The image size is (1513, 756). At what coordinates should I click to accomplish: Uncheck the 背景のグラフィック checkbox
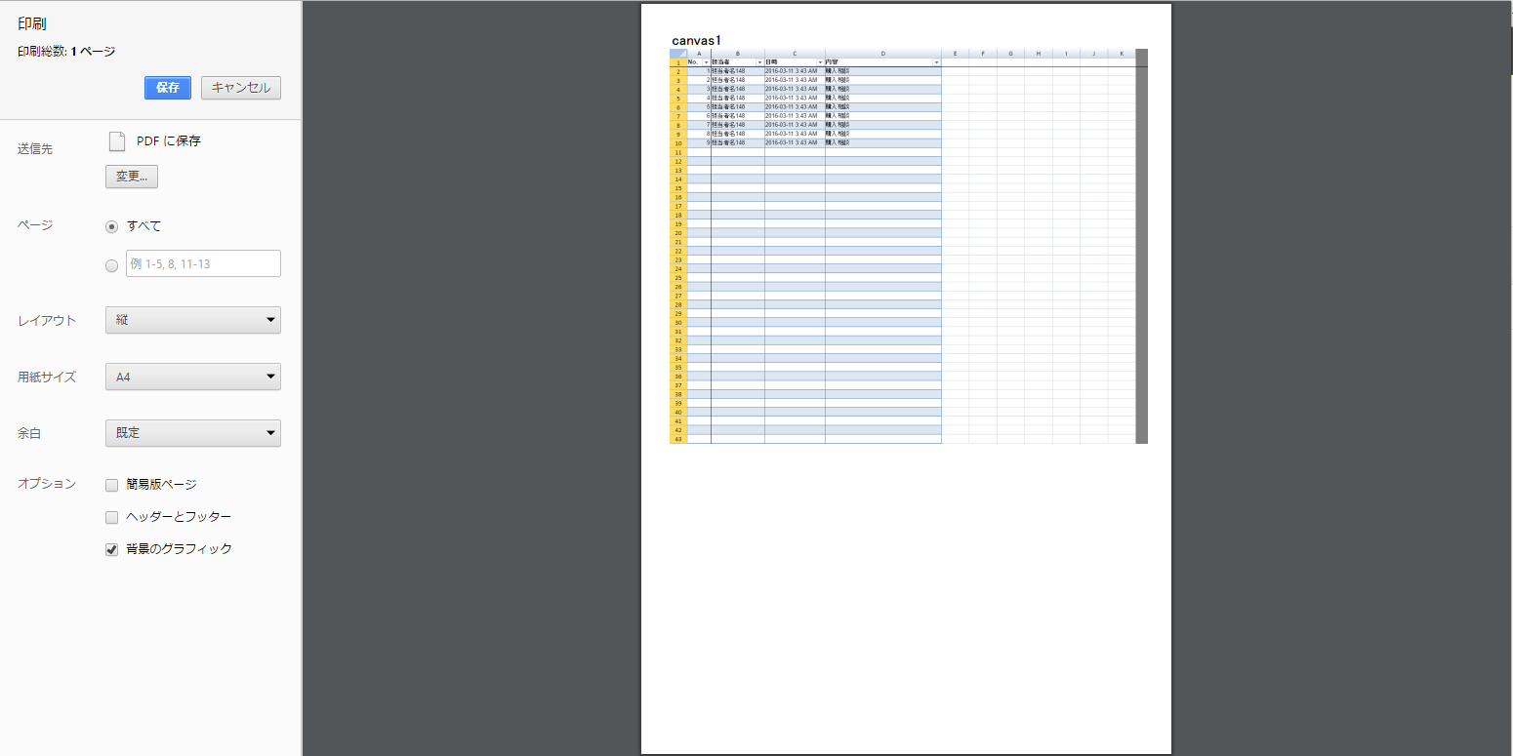(x=112, y=549)
